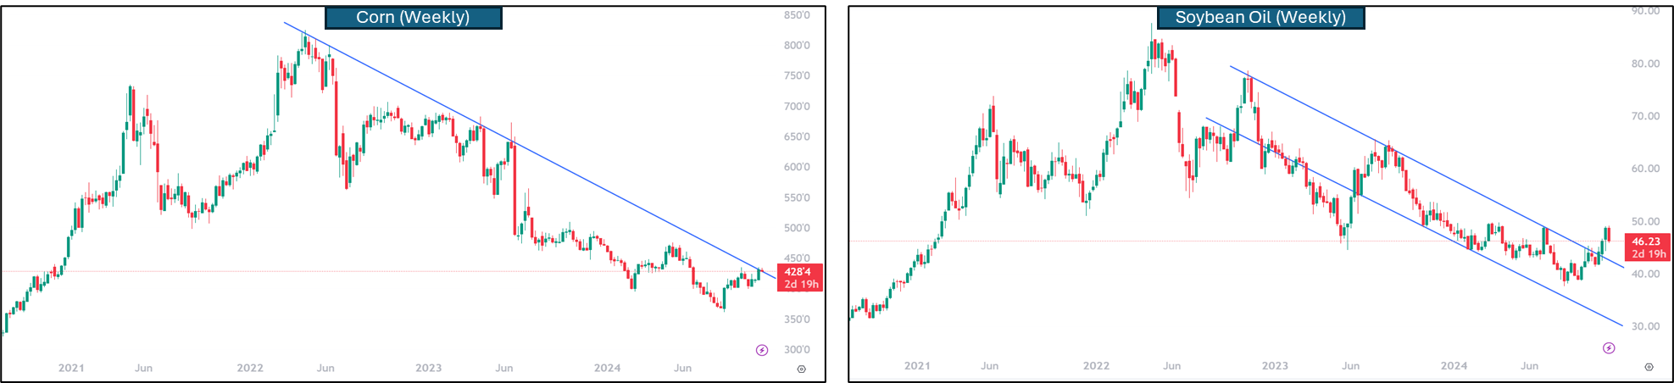Click the purple lightning icon on Soybean Oil chart
This screenshot has width=1674, height=383.
point(1609,348)
